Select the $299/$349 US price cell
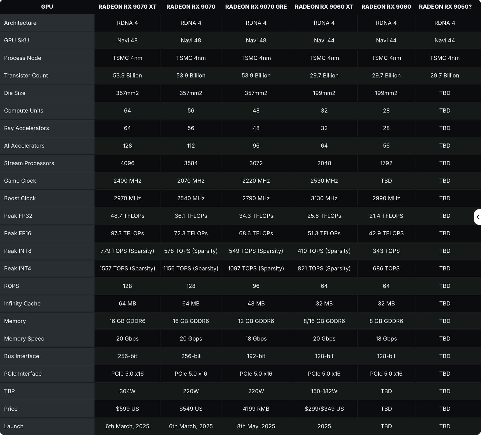Screen dimensions: 481x435 pos(324,409)
